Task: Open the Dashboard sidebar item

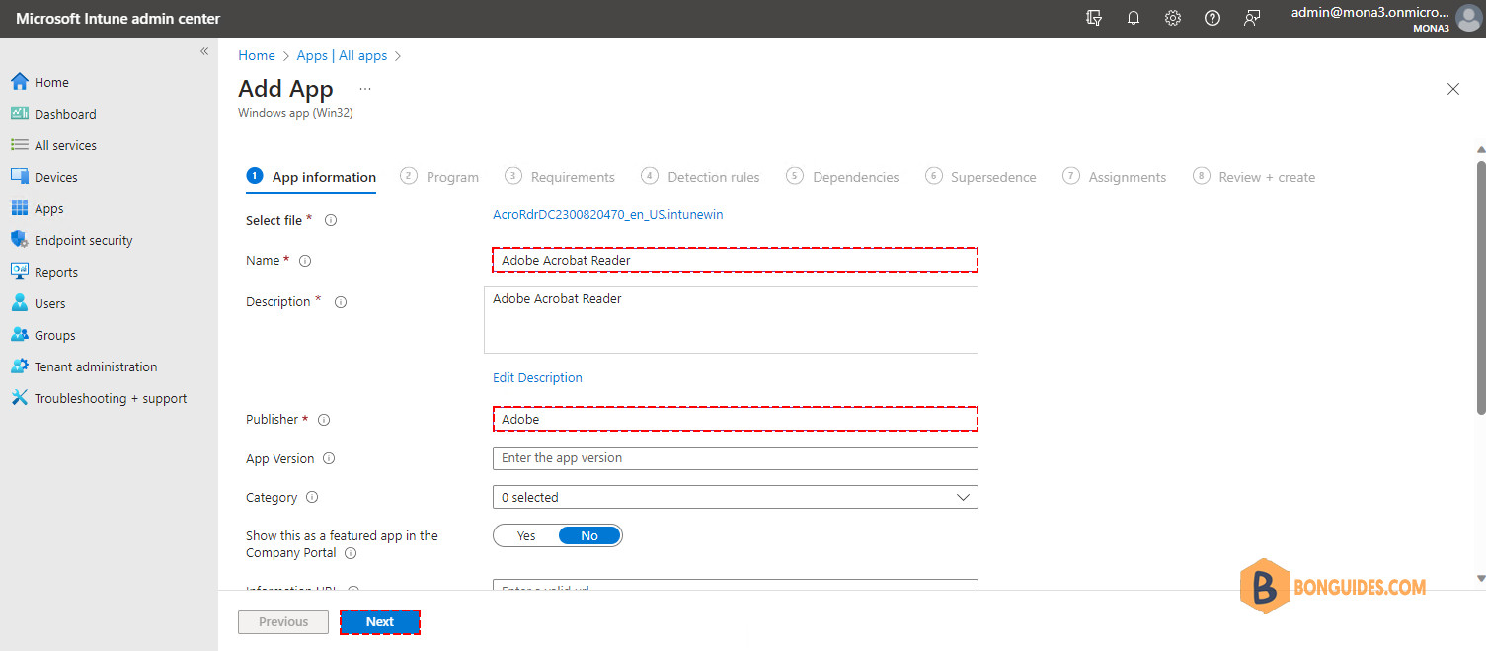Action: [x=53, y=114]
